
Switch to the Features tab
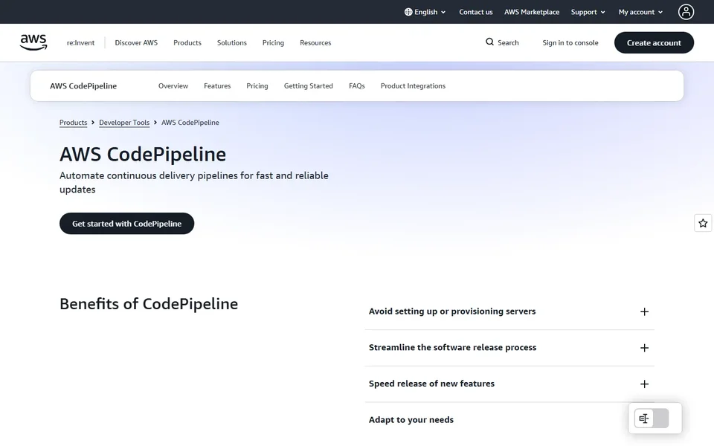click(217, 85)
